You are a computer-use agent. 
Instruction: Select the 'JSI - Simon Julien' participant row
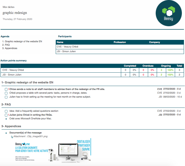(x=66, y=51)
